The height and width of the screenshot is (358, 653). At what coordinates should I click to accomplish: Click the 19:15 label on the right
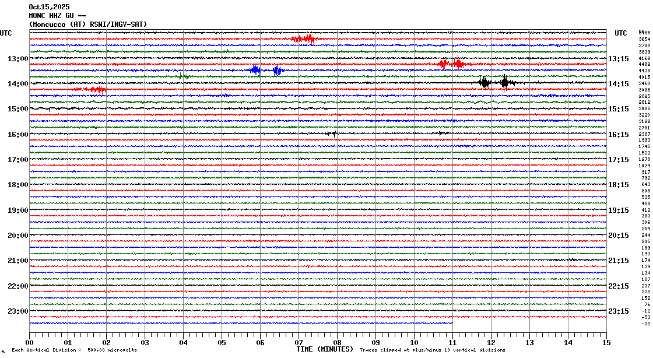click(x=619, y=210)
